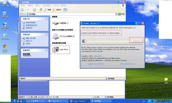
Task: Click 變更設定 change a setting link
Action: [x=29, y=28]
